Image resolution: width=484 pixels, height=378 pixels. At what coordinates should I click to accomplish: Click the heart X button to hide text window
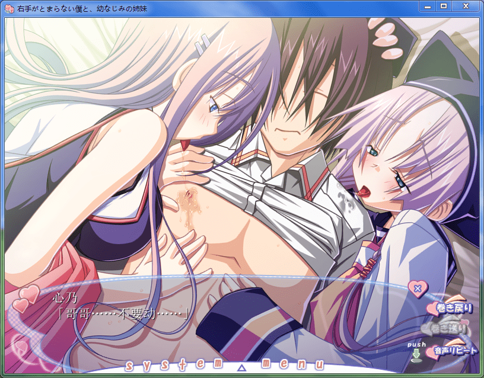(418, 289)
